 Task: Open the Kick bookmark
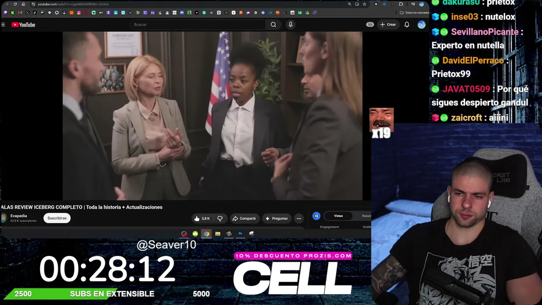tap(12, 13)
